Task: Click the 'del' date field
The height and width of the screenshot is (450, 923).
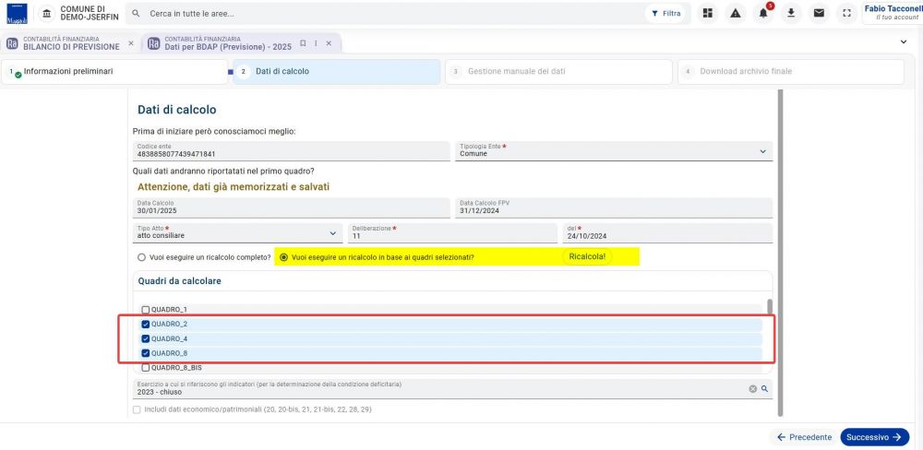Action: coord(667,233)
